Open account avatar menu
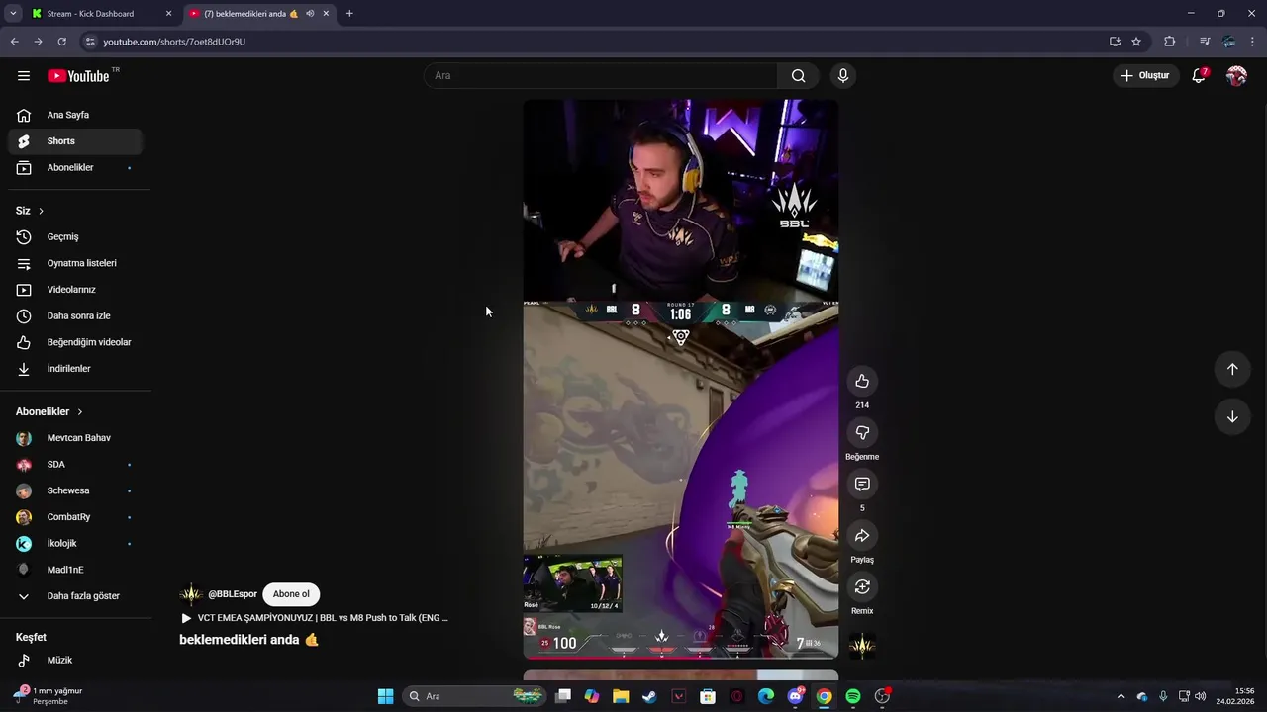Viewport: 1267px width, 712px height. tap(1236, 76)
